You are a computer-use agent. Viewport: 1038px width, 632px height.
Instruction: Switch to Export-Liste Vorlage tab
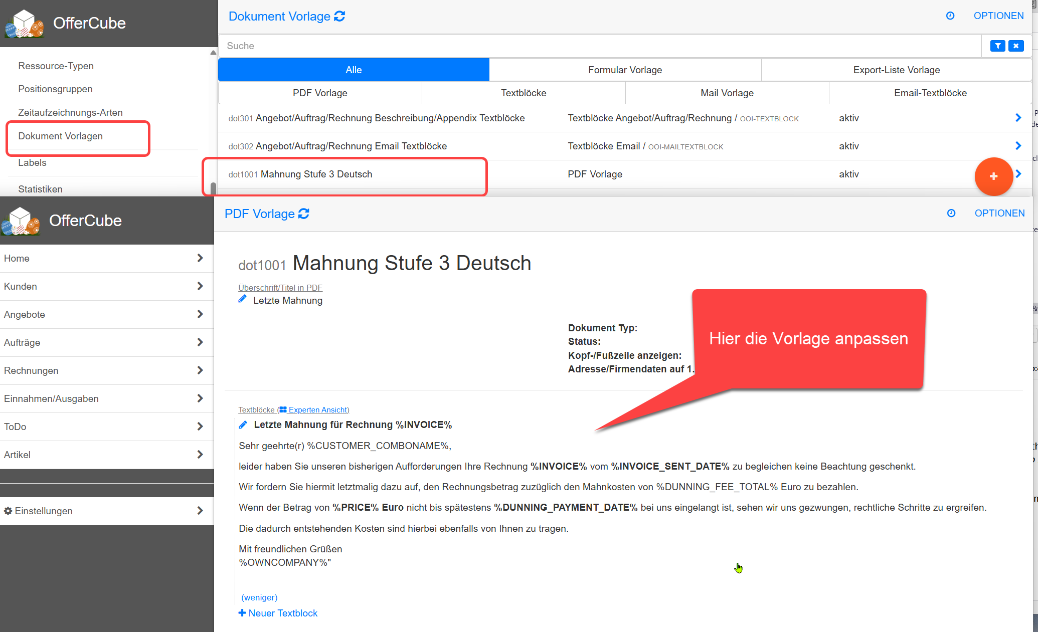pos(897,70)
